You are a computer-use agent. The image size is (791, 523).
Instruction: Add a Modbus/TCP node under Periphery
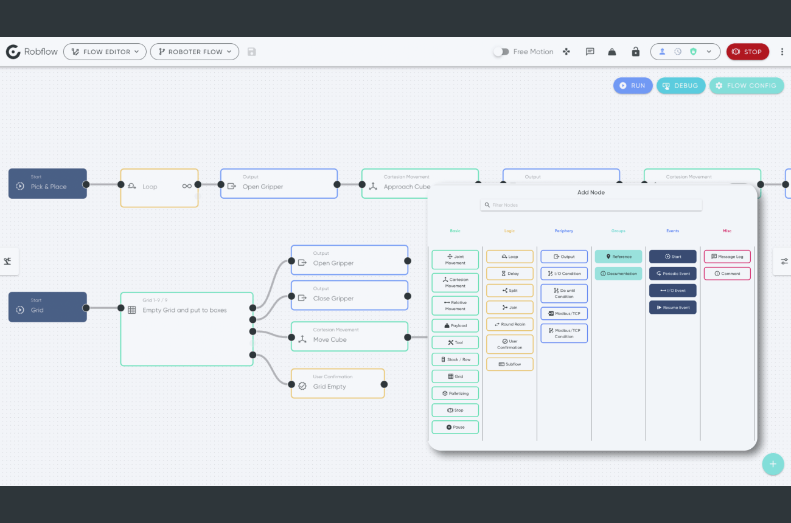click(563, 313)
